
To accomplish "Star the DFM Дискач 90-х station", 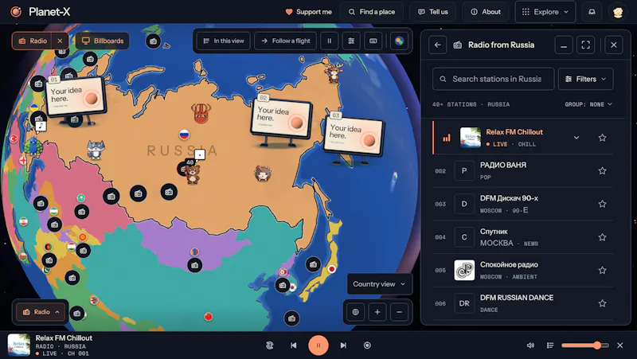I will click(602, 204).
